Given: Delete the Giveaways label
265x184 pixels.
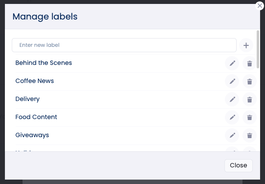Looking at the screenshot, I should click(249, 135).
